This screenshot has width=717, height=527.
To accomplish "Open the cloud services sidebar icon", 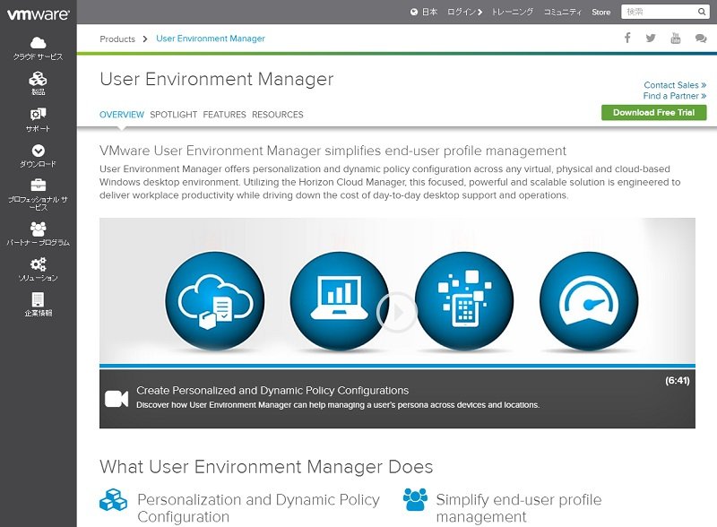I will (38, 43).
